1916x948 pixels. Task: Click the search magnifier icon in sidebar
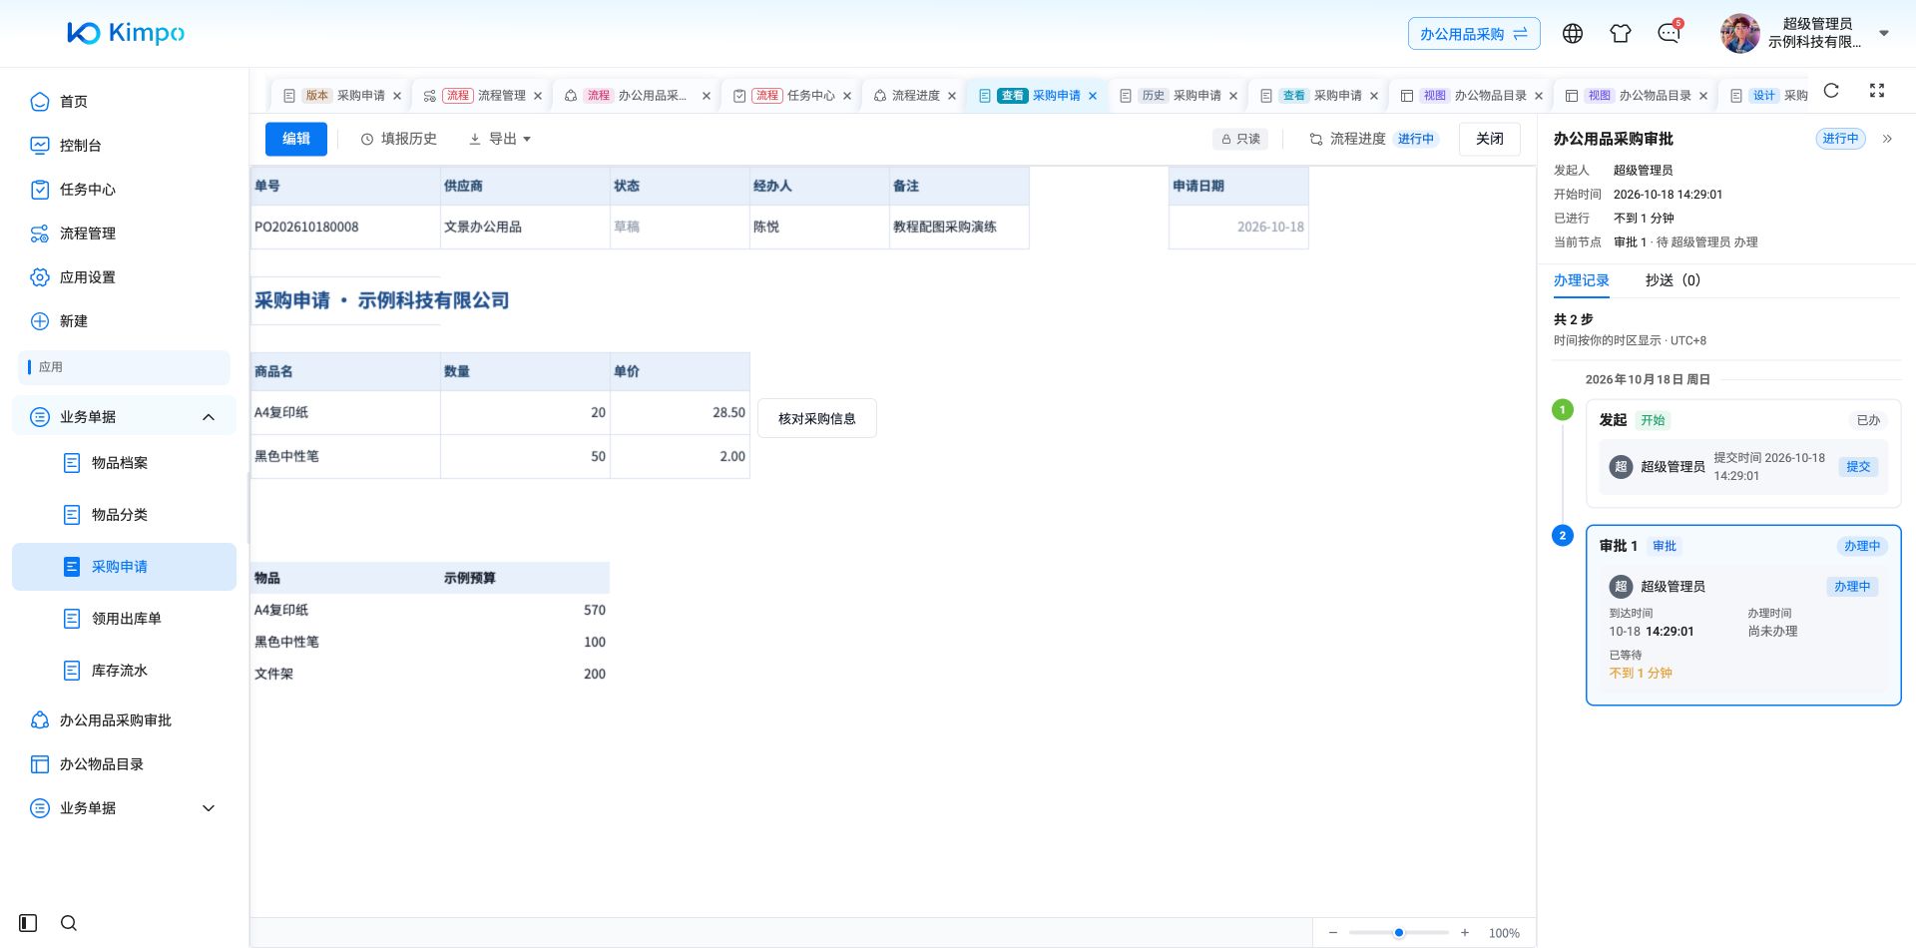(x=69, y=923)
